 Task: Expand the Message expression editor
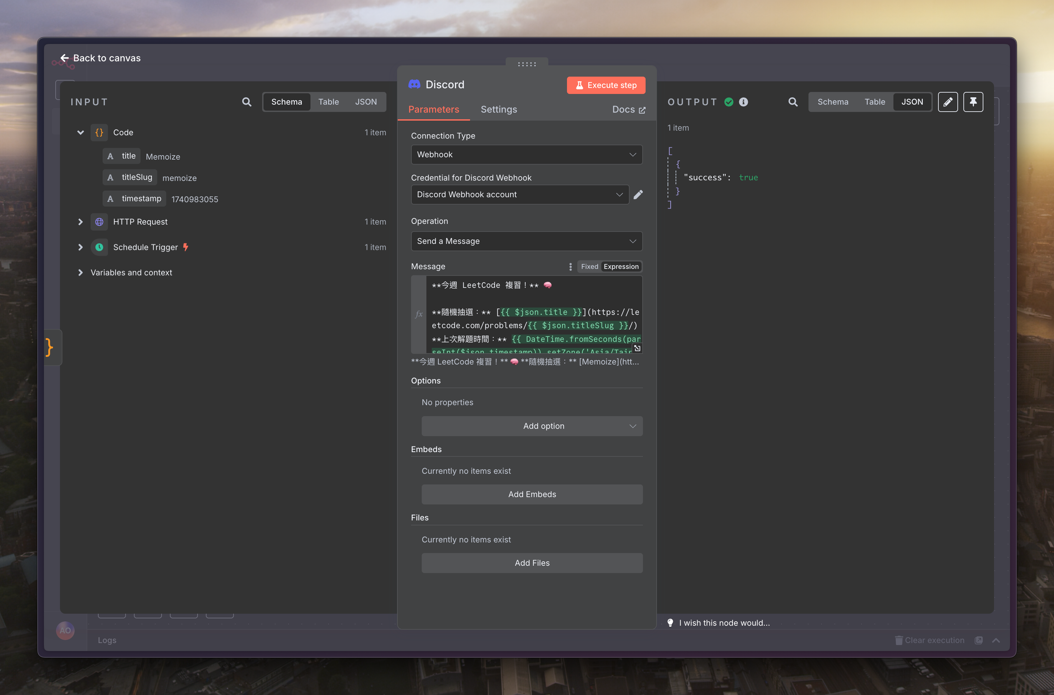click(637, 348)
